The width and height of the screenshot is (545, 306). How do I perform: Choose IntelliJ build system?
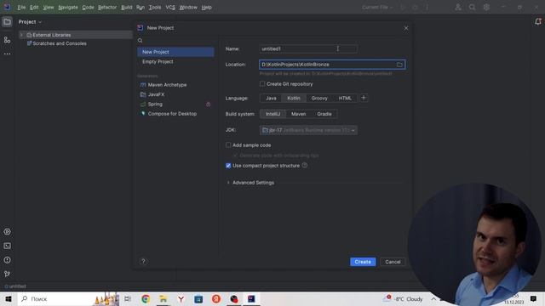pos(272,114)
